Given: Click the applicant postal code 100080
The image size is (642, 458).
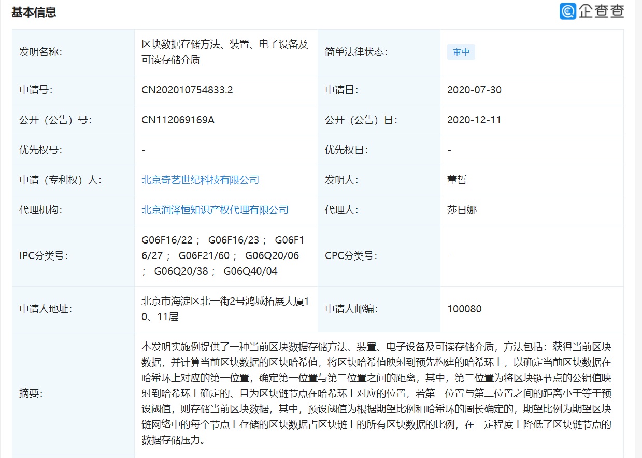Looking at the screenshot, I should click(x=464, y=309).
